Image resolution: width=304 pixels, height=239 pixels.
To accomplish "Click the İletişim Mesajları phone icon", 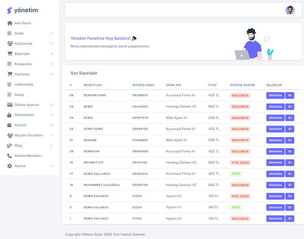I will tap(10, 156).
